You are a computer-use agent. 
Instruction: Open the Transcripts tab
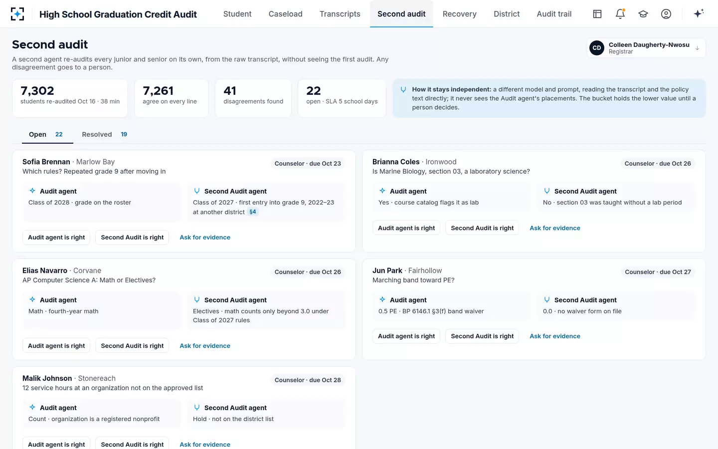point(340,14)
